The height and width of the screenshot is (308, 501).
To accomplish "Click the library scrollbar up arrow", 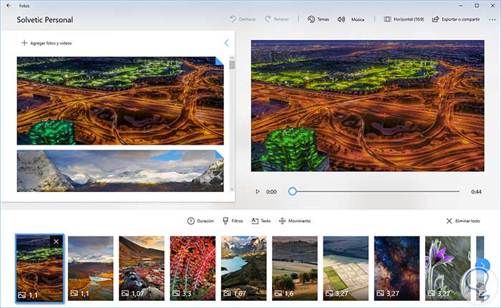I will click(x=232, y=58).
